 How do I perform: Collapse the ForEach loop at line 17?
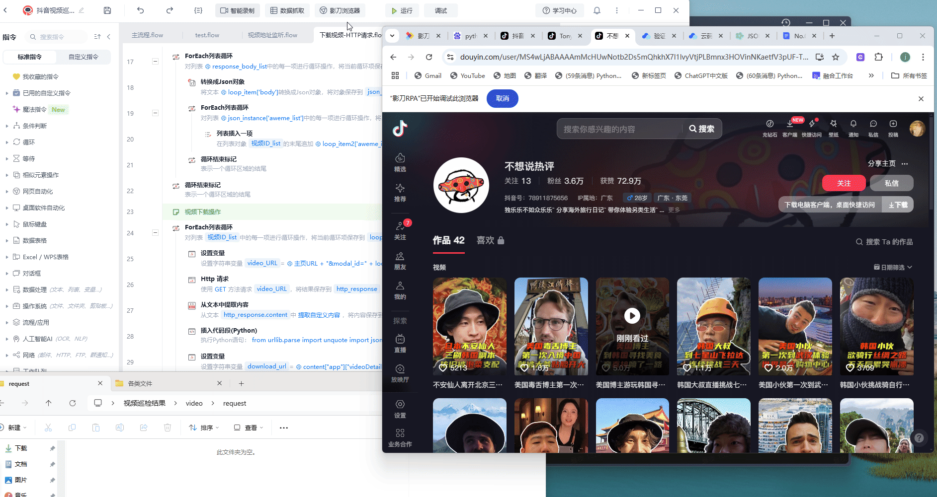point(155,62)
